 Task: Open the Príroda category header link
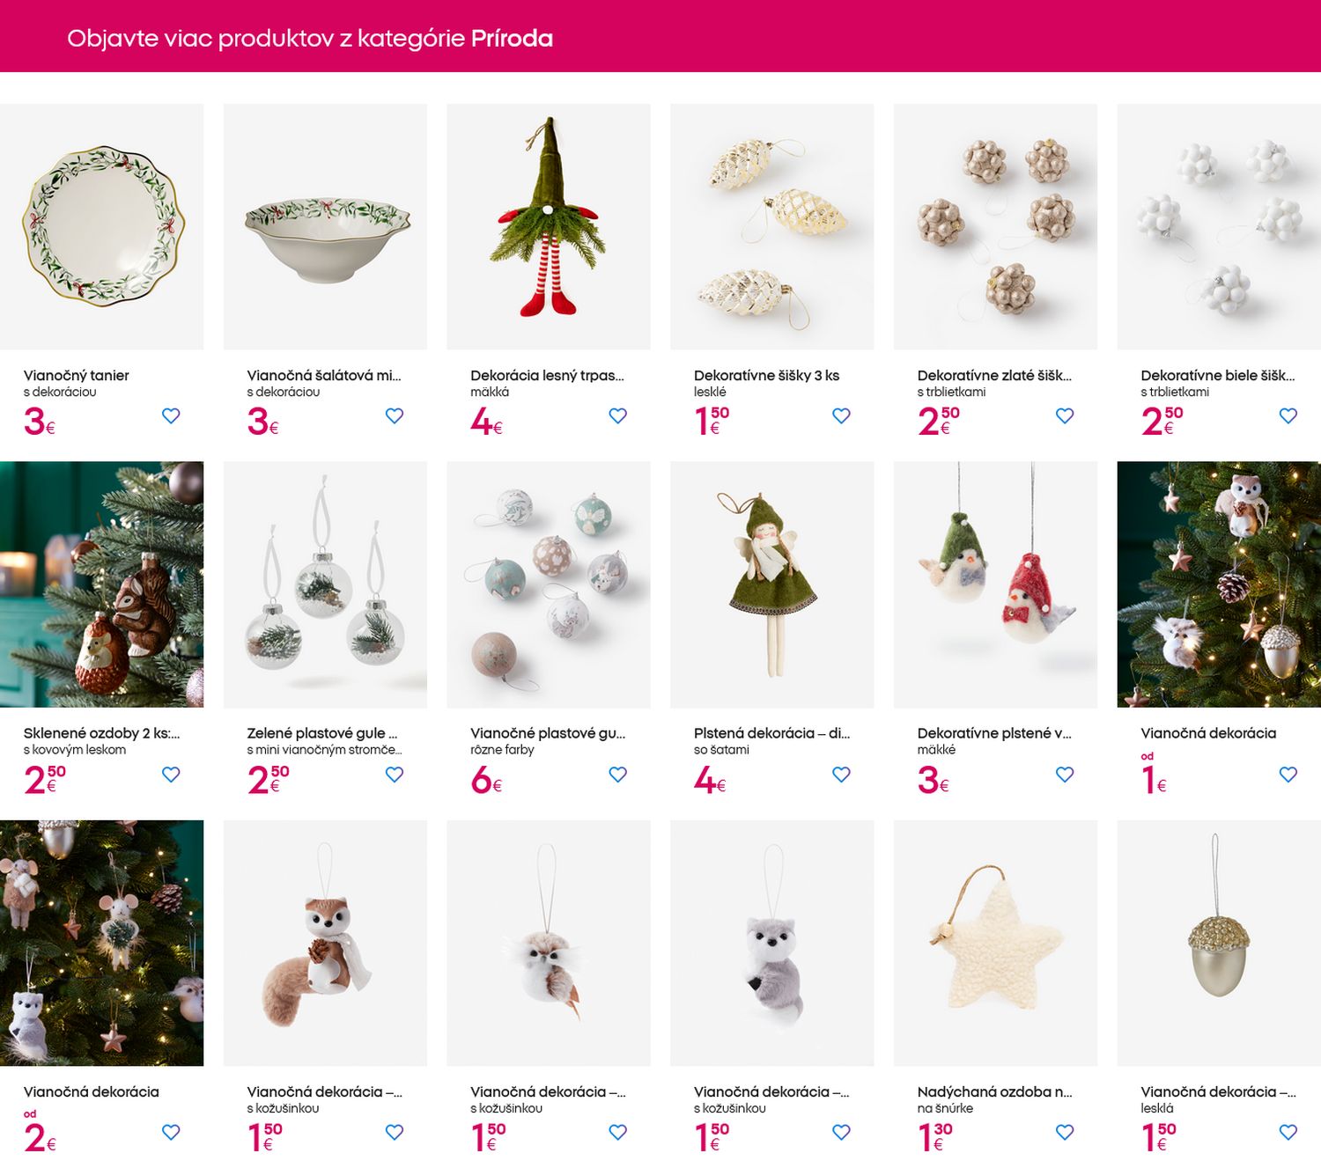(x=512, y=39)
